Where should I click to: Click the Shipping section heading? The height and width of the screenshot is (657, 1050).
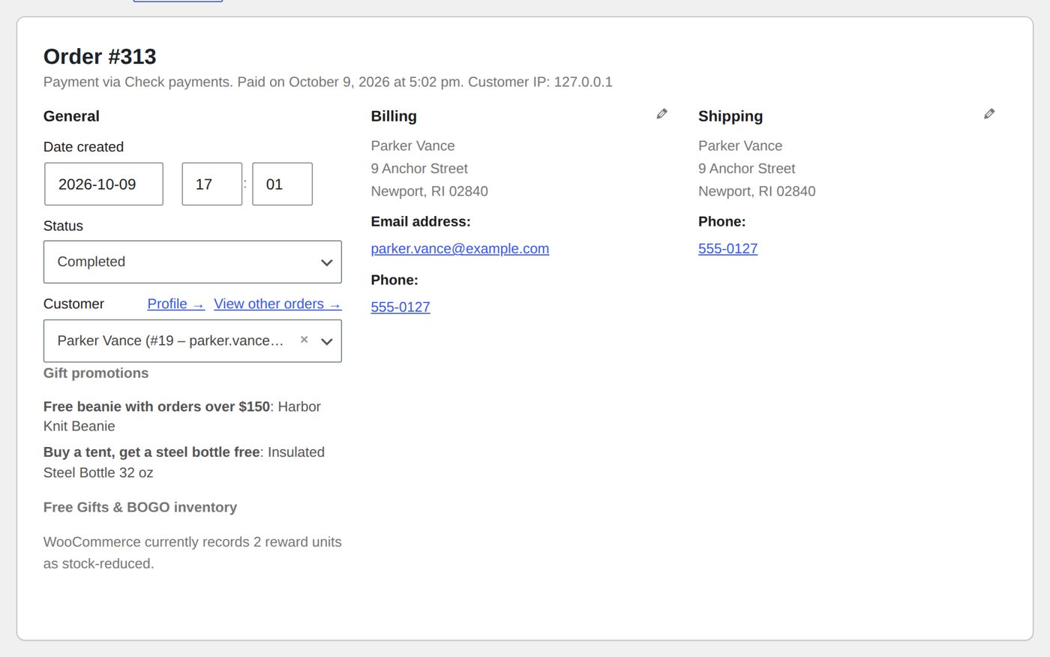point(730,116)
